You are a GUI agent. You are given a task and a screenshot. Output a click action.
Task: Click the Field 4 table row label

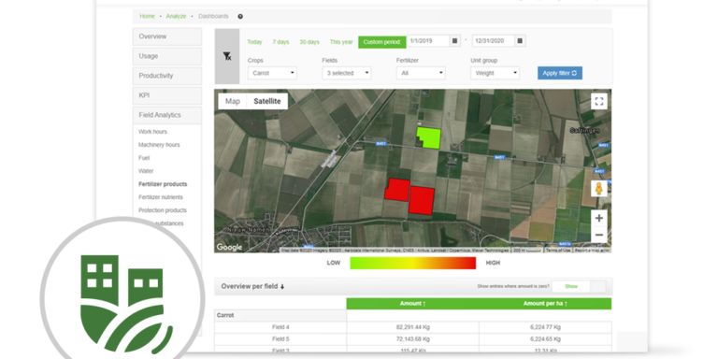280,327
